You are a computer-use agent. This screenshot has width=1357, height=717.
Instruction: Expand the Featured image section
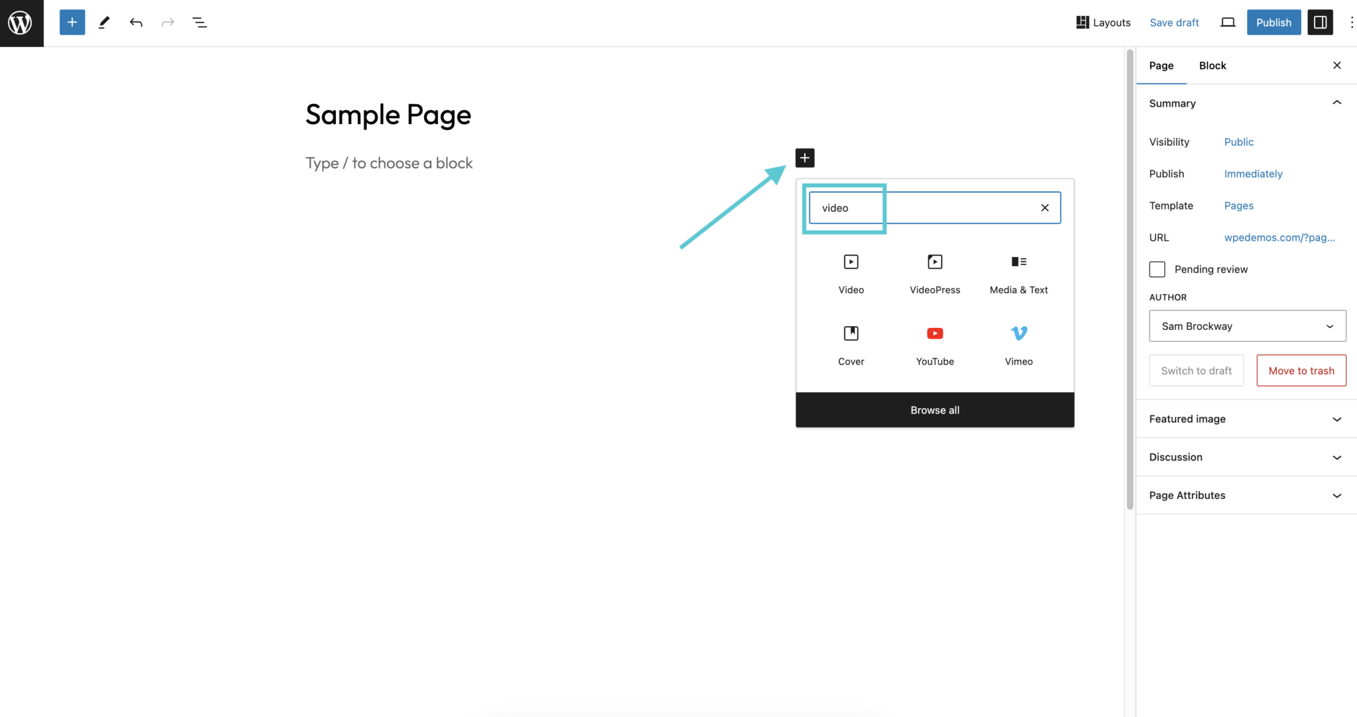pos(1245,418)
